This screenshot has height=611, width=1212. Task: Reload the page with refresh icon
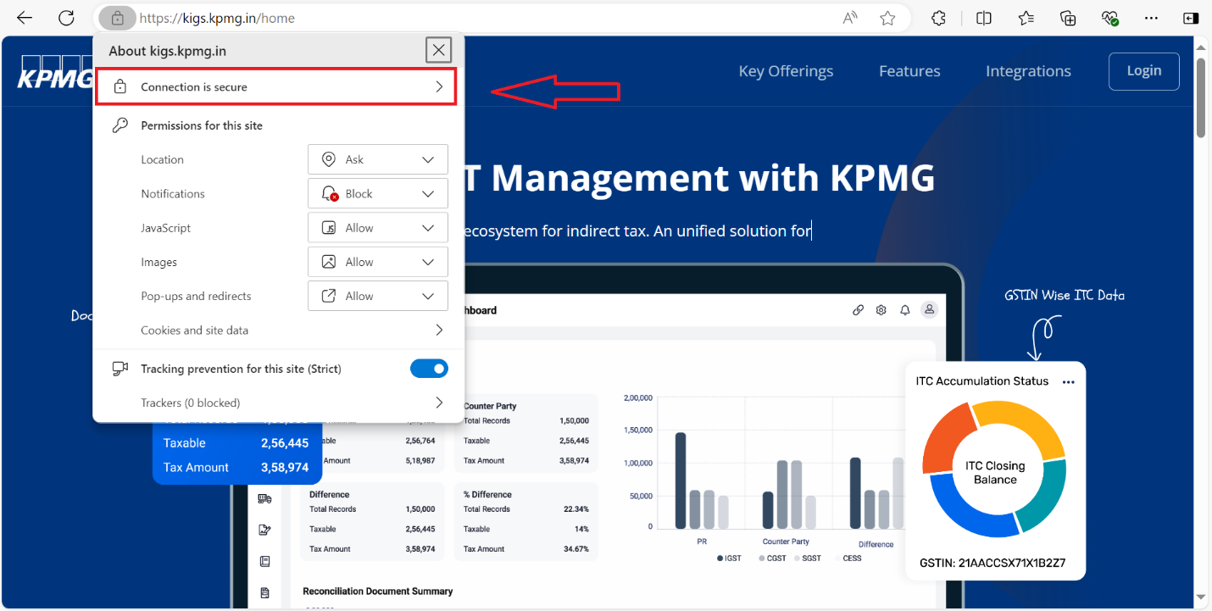pos(66,18)
